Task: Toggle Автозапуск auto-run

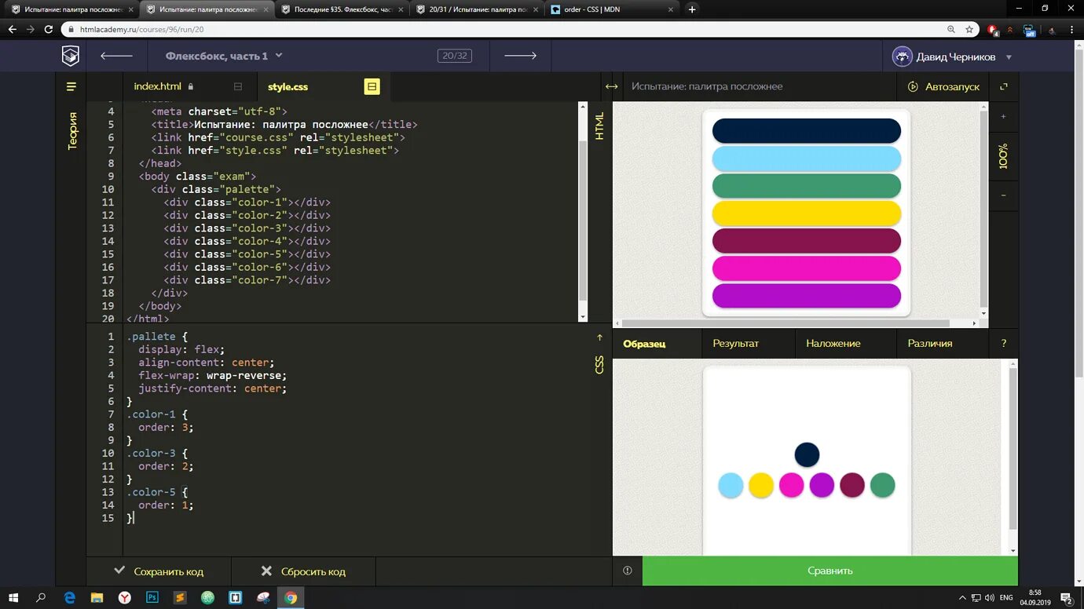Action: pyautogui.click(x=943, y=86)
